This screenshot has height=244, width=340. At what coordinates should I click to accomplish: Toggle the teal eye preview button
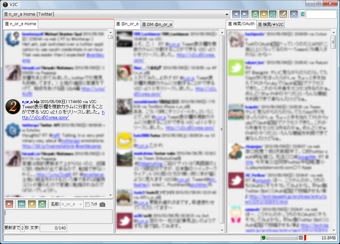22,204
